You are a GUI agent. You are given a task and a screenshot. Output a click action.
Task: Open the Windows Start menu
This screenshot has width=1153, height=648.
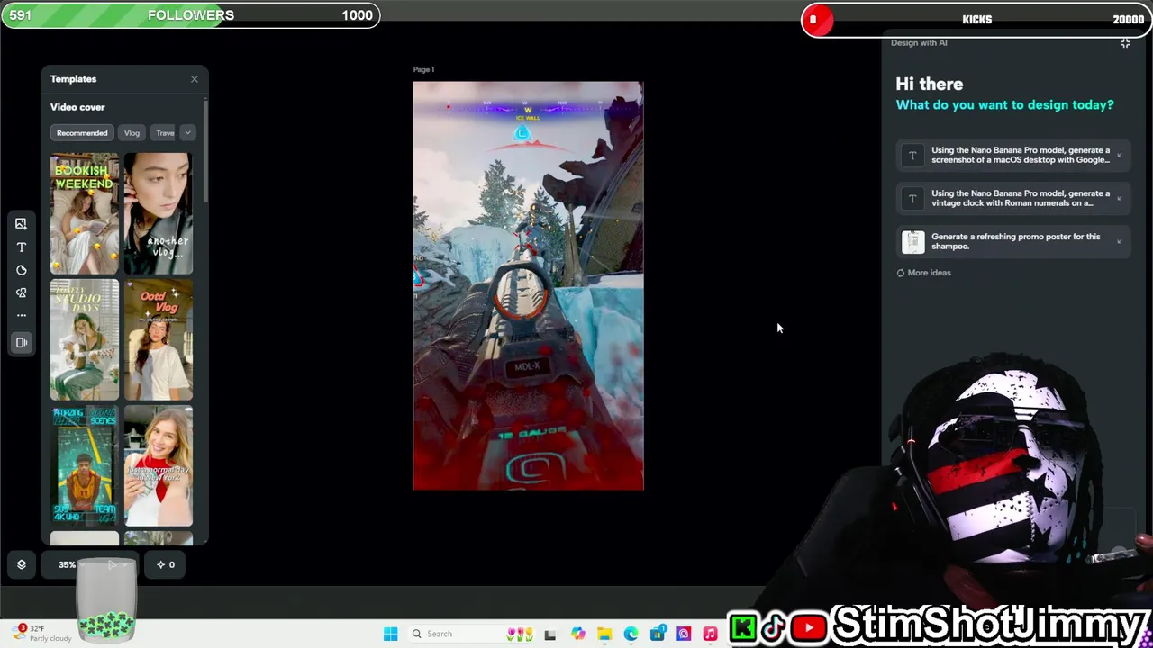point(390,634)
